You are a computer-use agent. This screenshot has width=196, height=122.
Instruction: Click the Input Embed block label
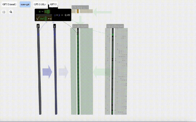pos(115,26)
